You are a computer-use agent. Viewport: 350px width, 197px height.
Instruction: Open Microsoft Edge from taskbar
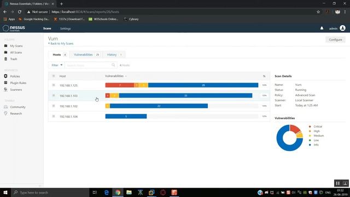[107, 192]
